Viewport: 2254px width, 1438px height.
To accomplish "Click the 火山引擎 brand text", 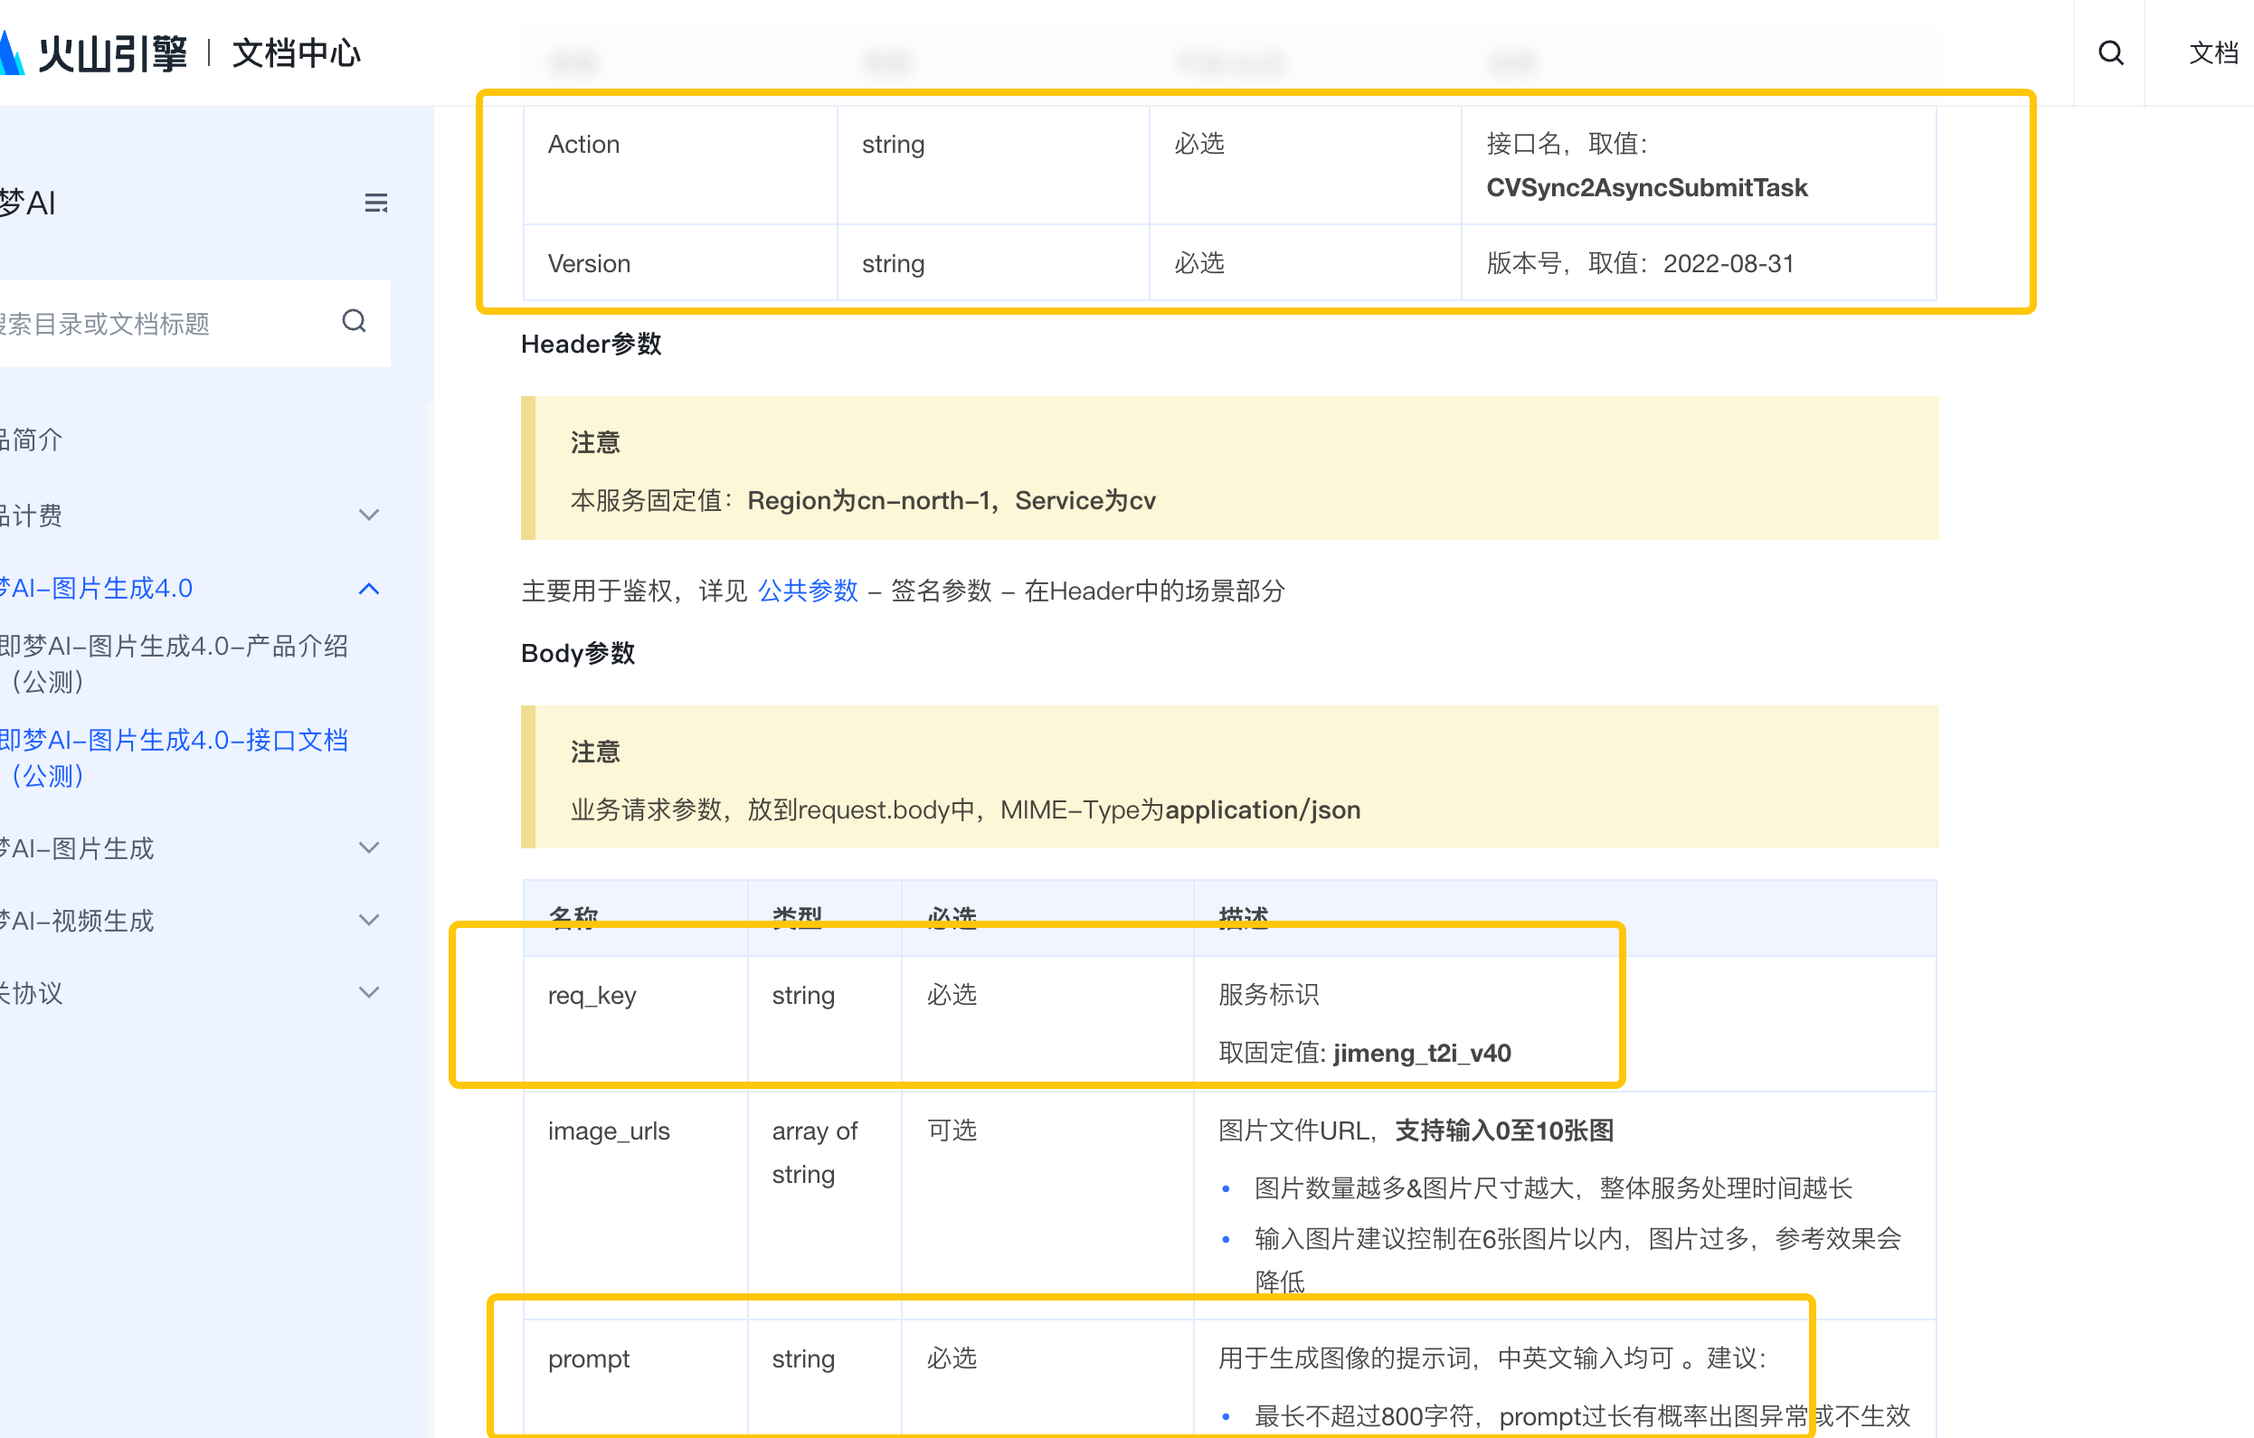I will coord(112,53).
